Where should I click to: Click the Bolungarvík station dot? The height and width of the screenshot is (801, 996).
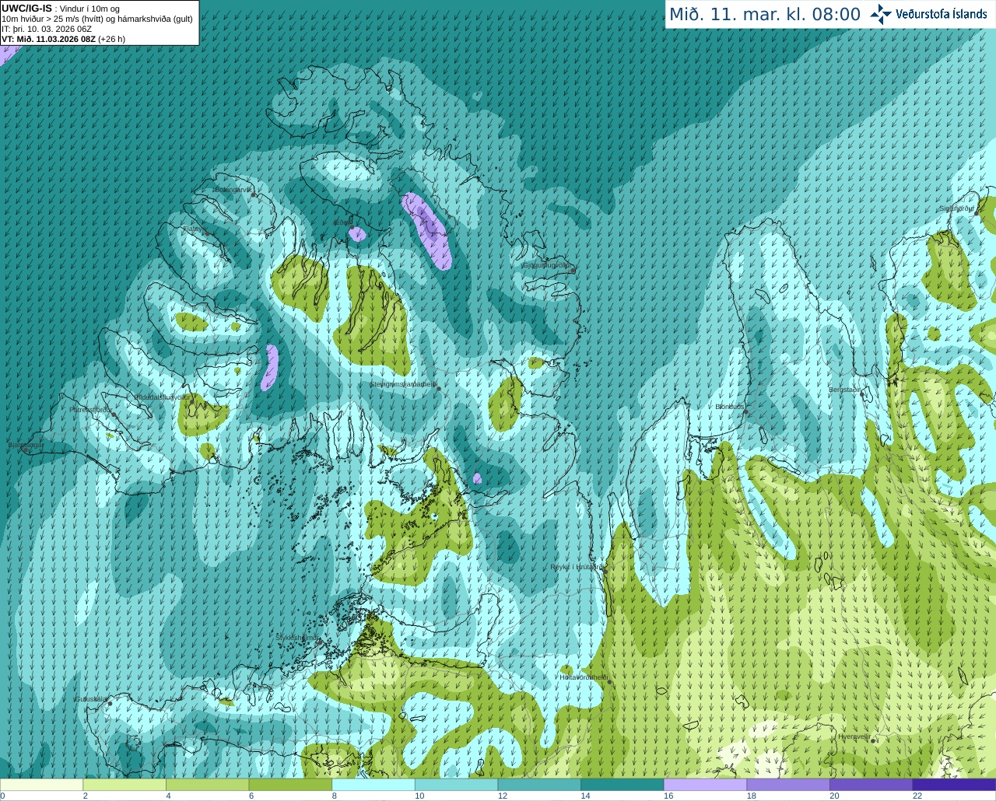click(254, 194)
